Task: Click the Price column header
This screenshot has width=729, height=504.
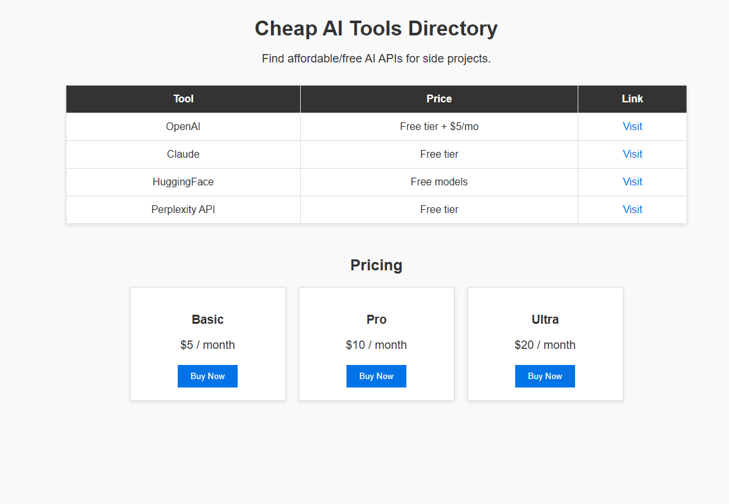Action: click(x=439, y=99)
